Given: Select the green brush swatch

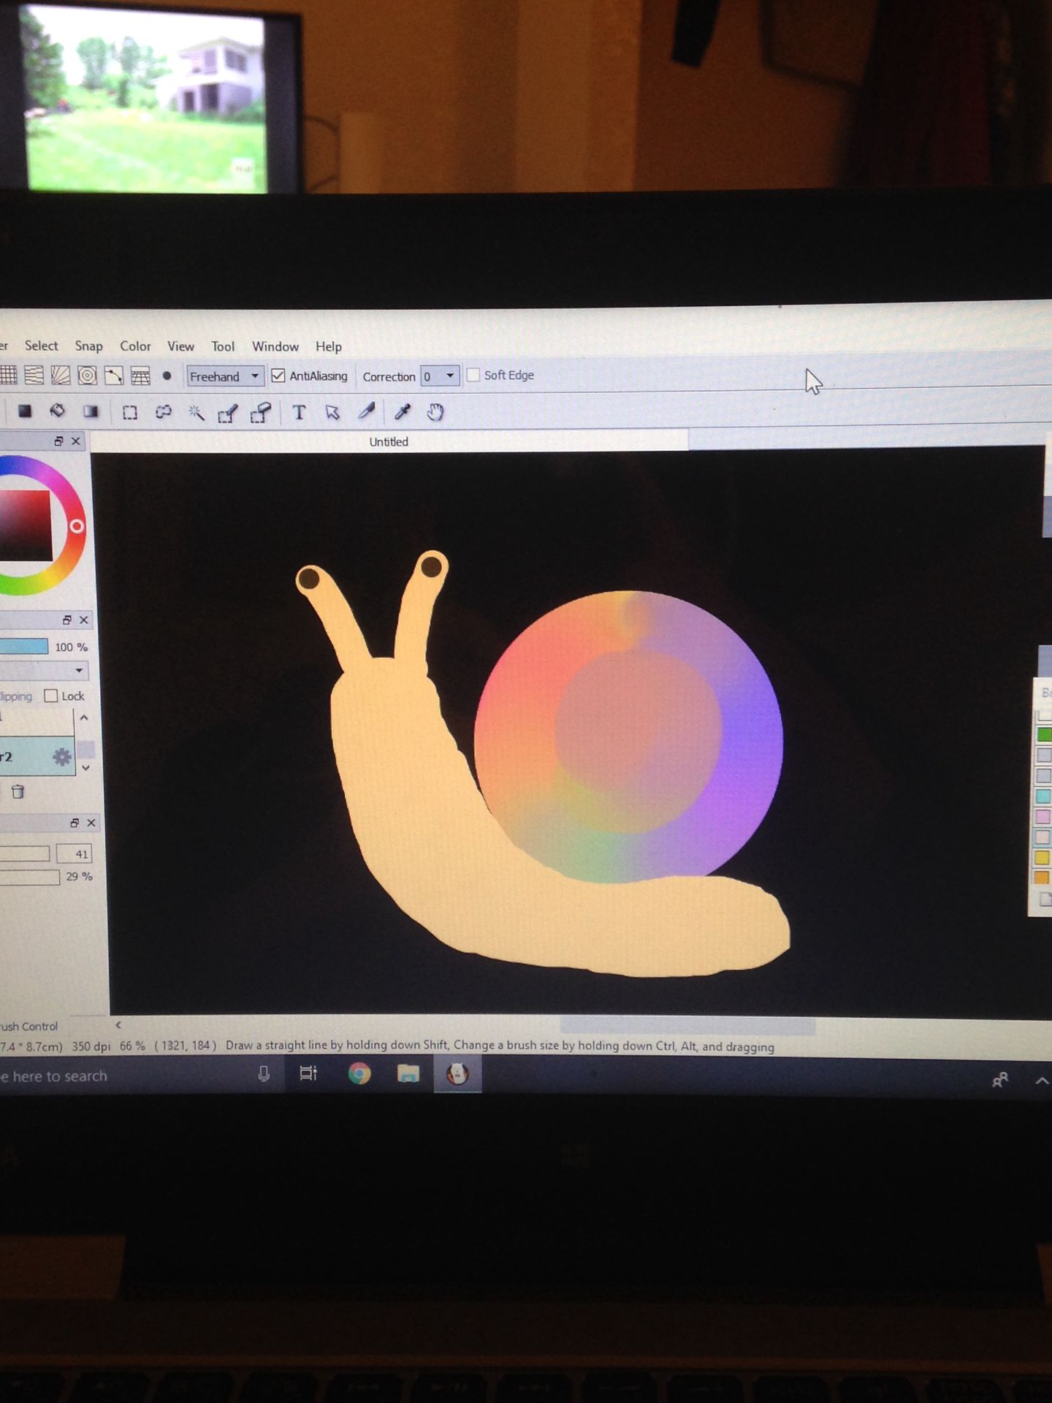Looking at the screenshot, I should click(x=1044, y=734).
